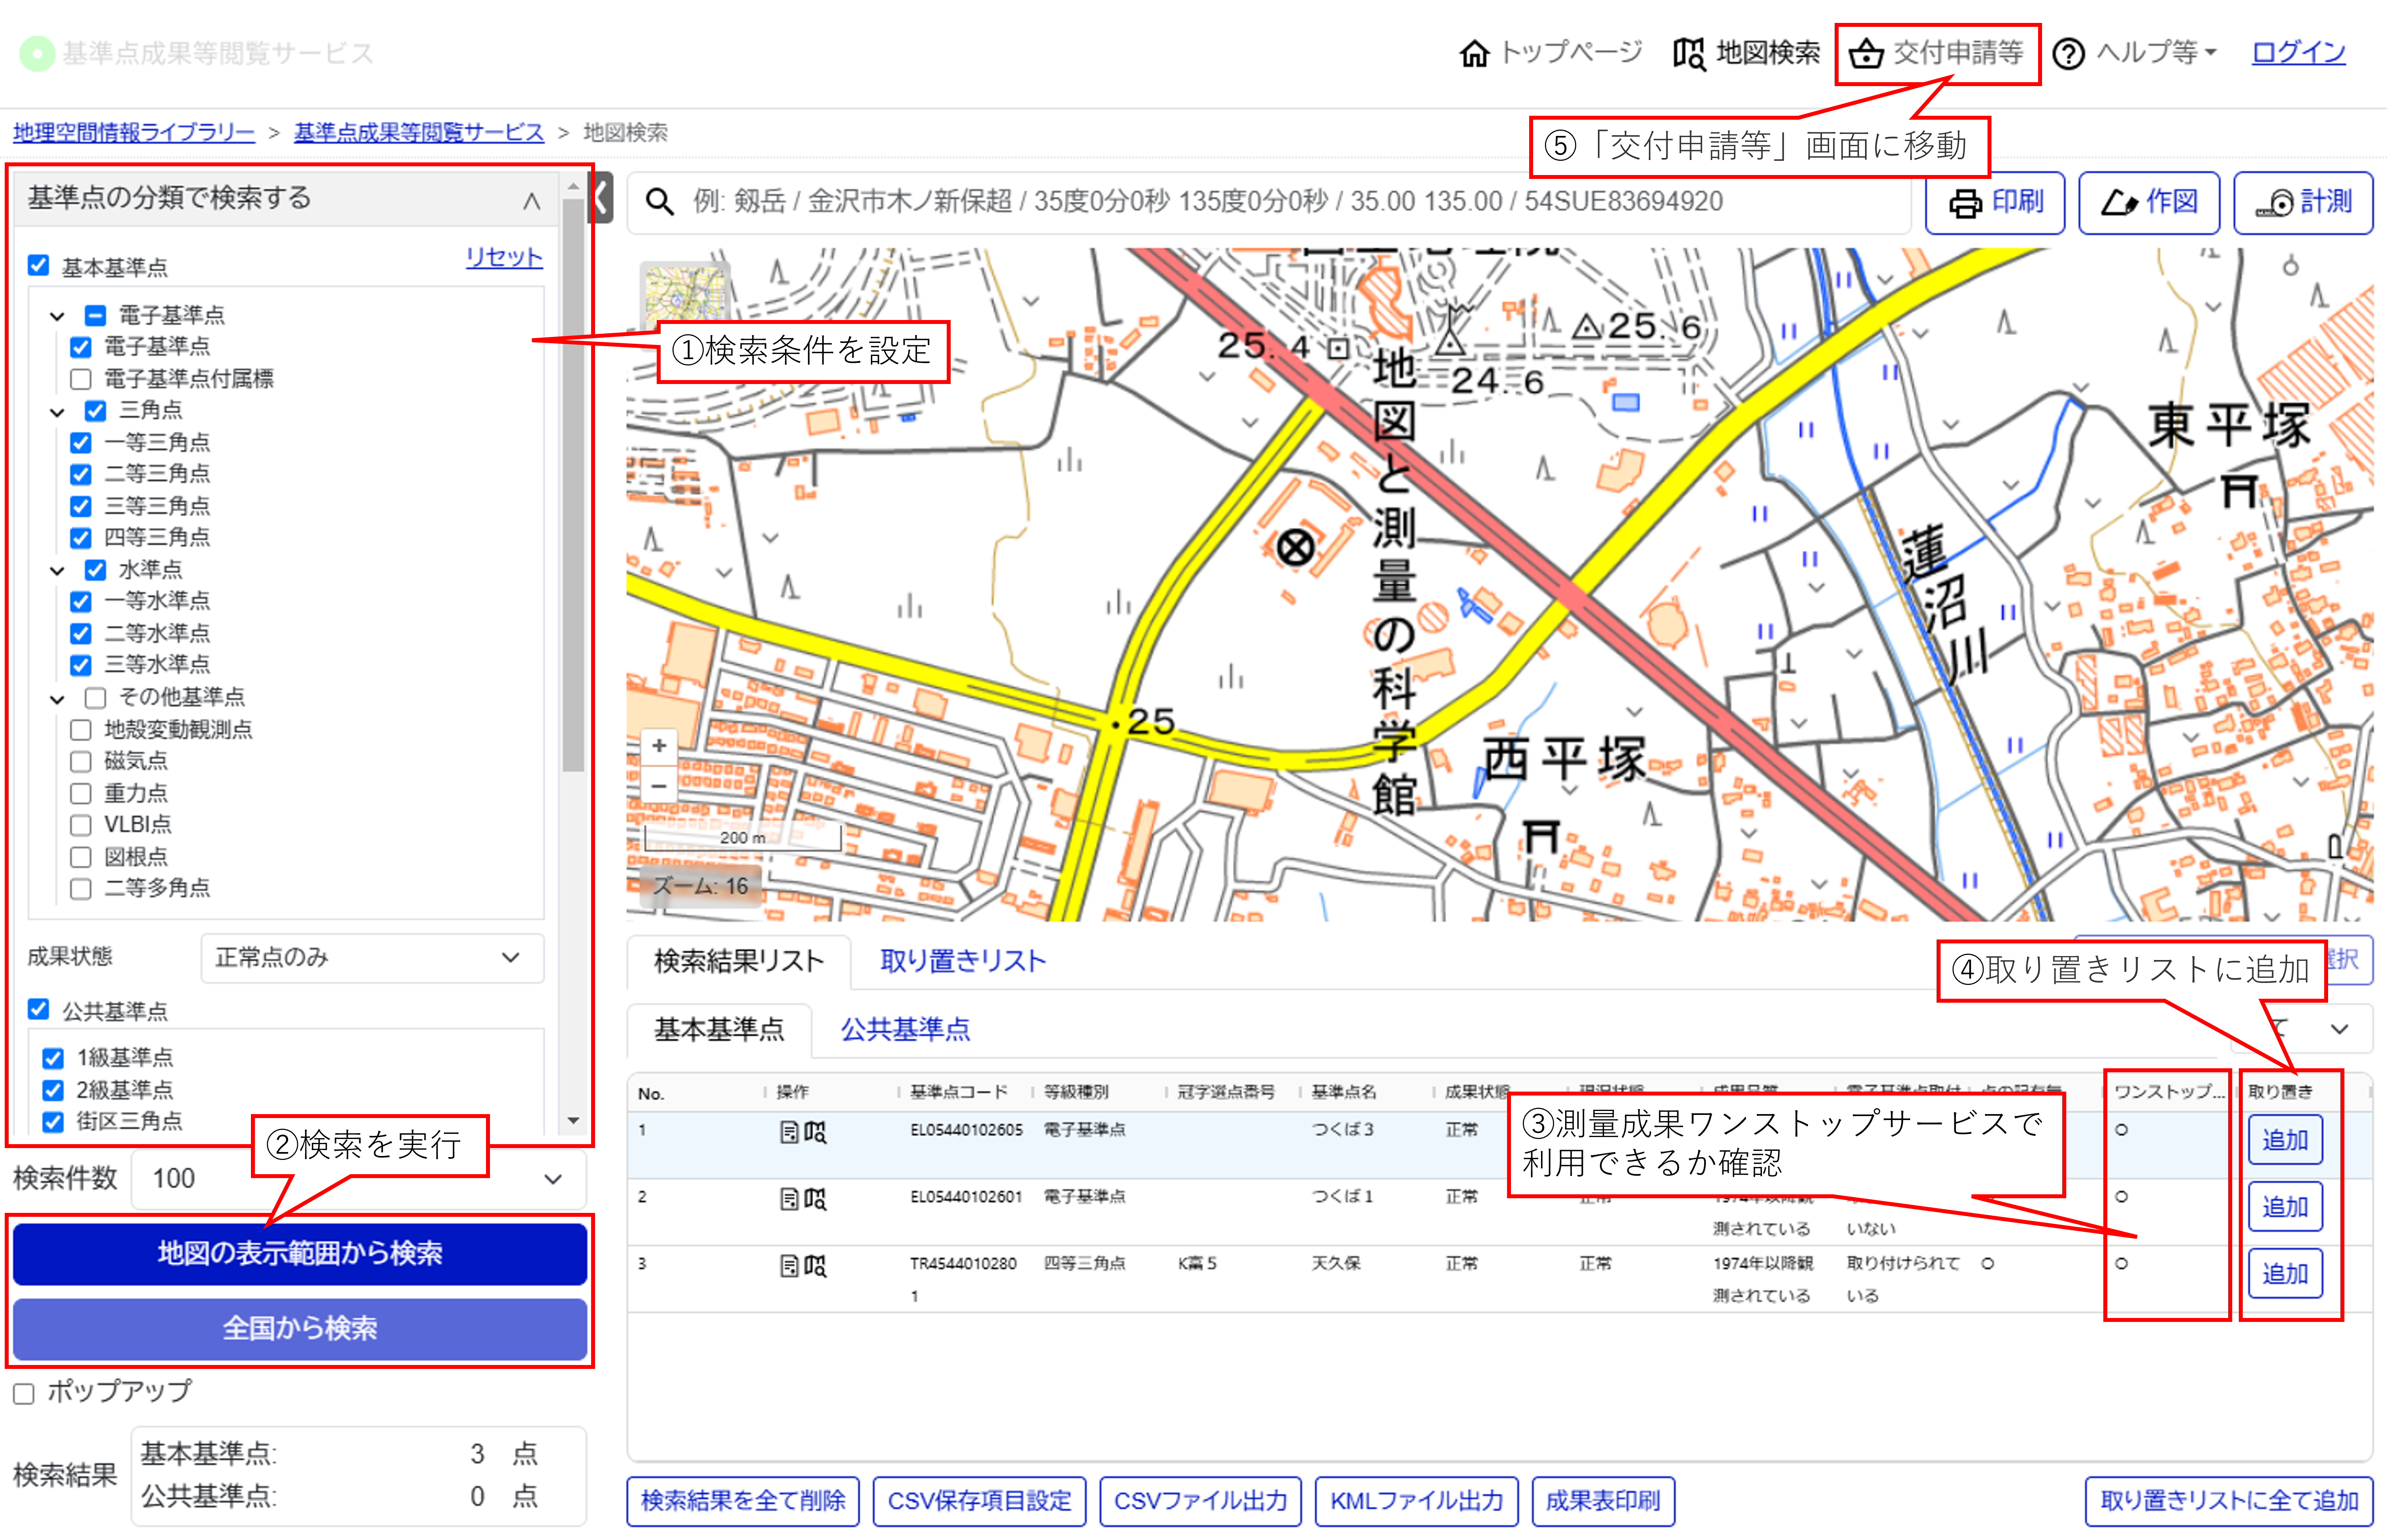
Task: Click the pencil icon on 作図 button
Action: (x=2119, y=203)
